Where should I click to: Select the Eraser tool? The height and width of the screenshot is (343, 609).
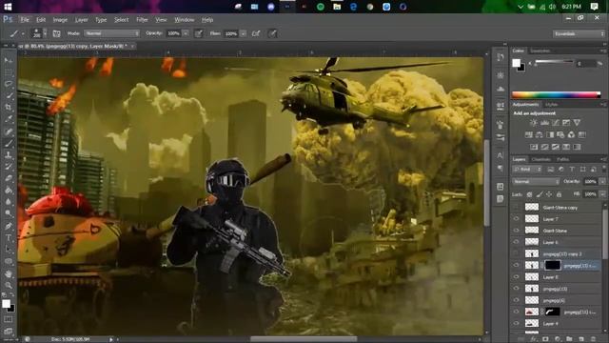(x=9, y=178)
